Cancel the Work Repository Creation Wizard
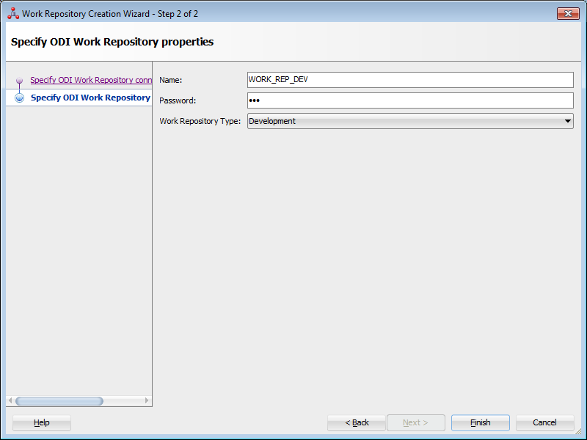Viewport: 587px width, 440px height. [544, 422]
